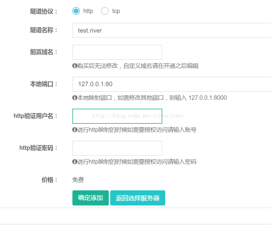
Task: Click the 本地端口 field showing 127.0.0.1:80
Action: [x=172, y=84]
